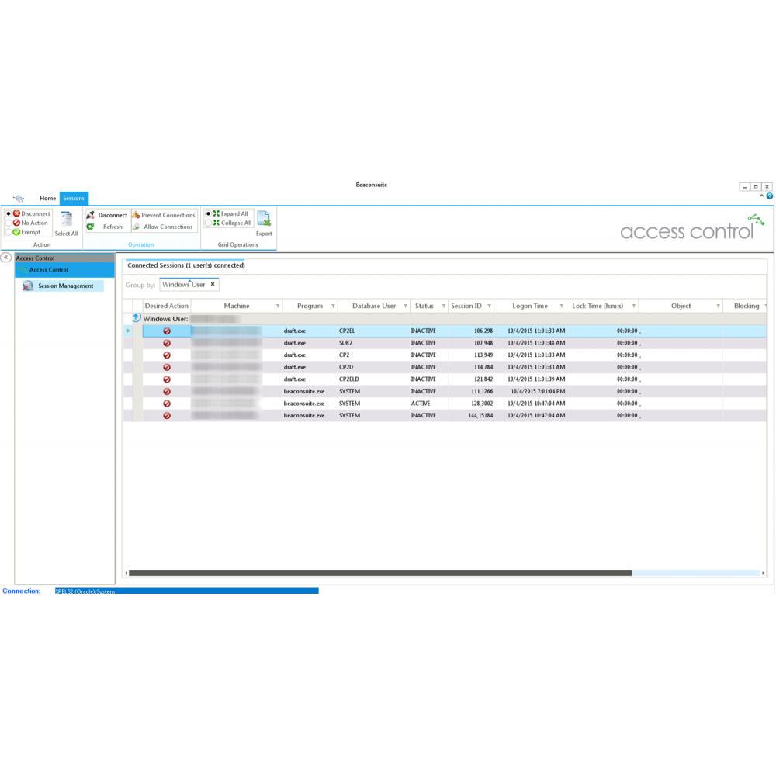Collapse the Windows User group row
The height and width of the screenshot is (776, 776).
point(137,318)
